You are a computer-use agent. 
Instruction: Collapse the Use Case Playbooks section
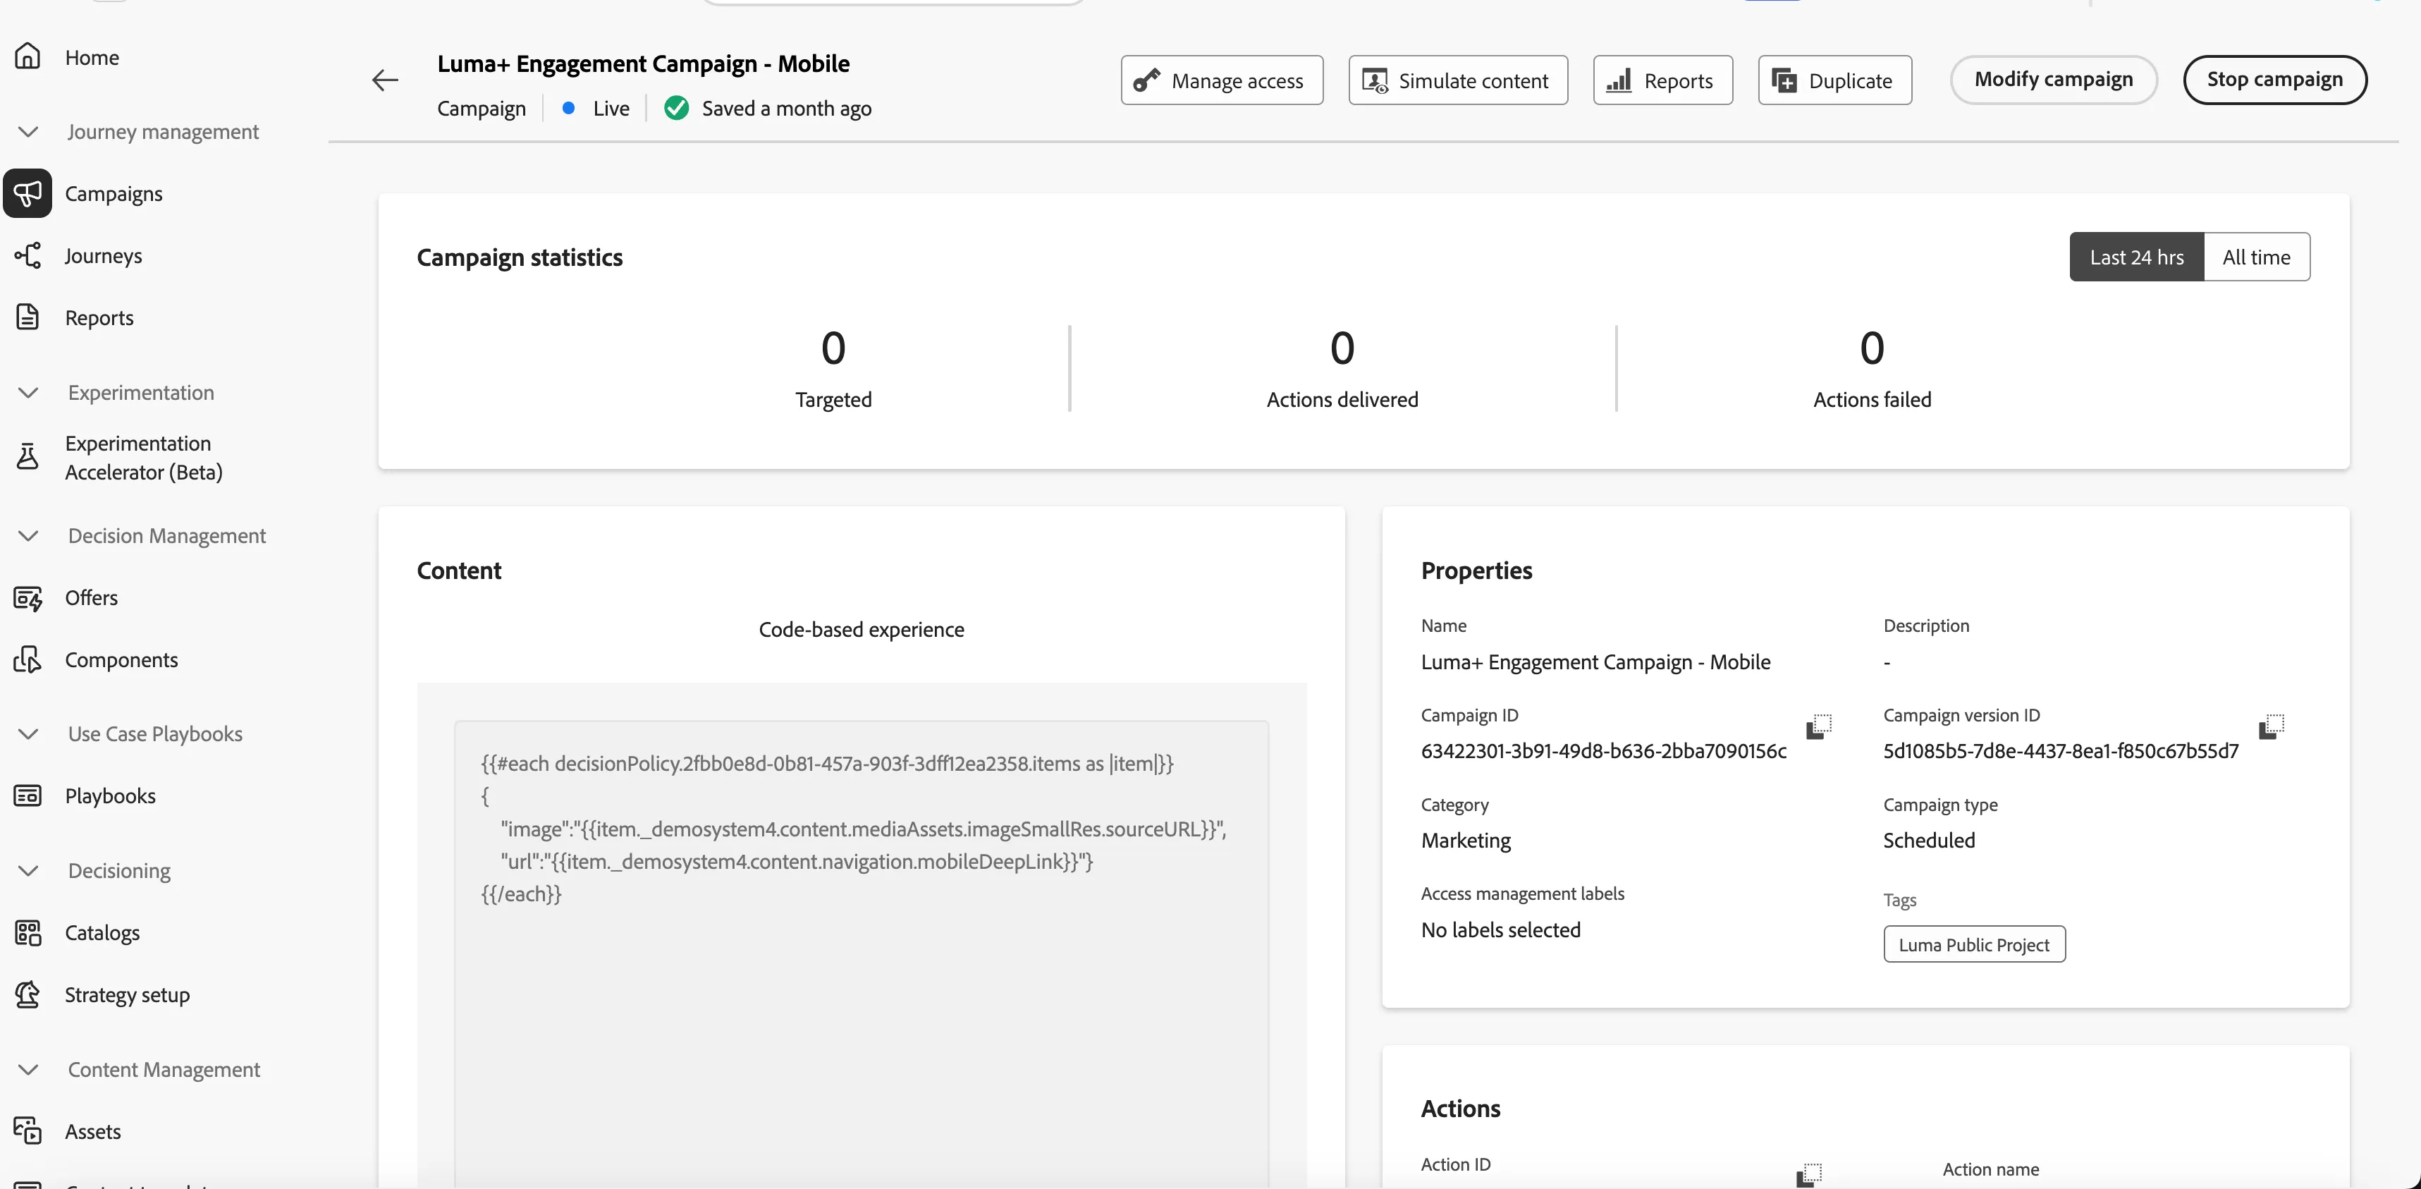[x=28, y=734]
